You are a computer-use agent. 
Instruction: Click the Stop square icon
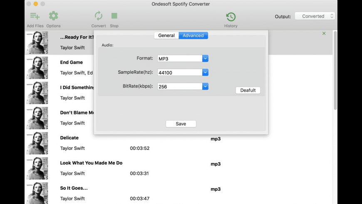pos(114,16)
